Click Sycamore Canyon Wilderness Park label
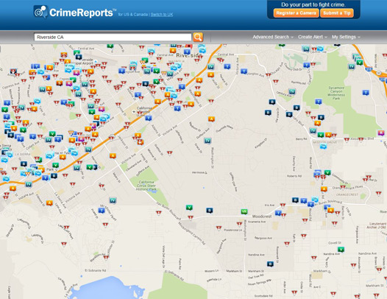387x299 pixels. point(336,93)
